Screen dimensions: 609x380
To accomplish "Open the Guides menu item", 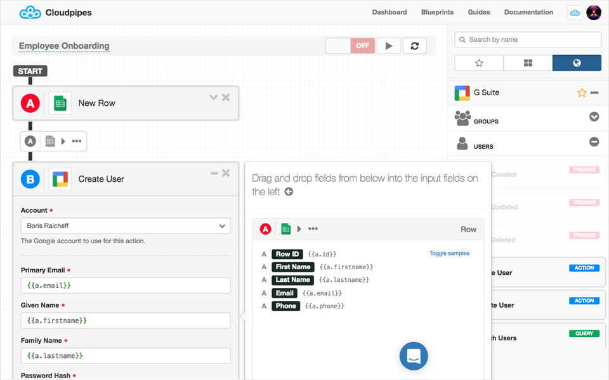I will [478, 12].
